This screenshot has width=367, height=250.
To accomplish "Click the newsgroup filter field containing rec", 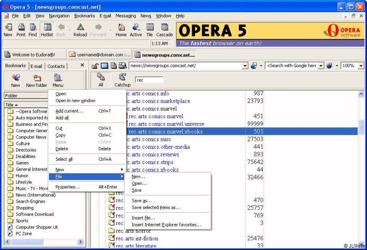I will coord(149,80).
